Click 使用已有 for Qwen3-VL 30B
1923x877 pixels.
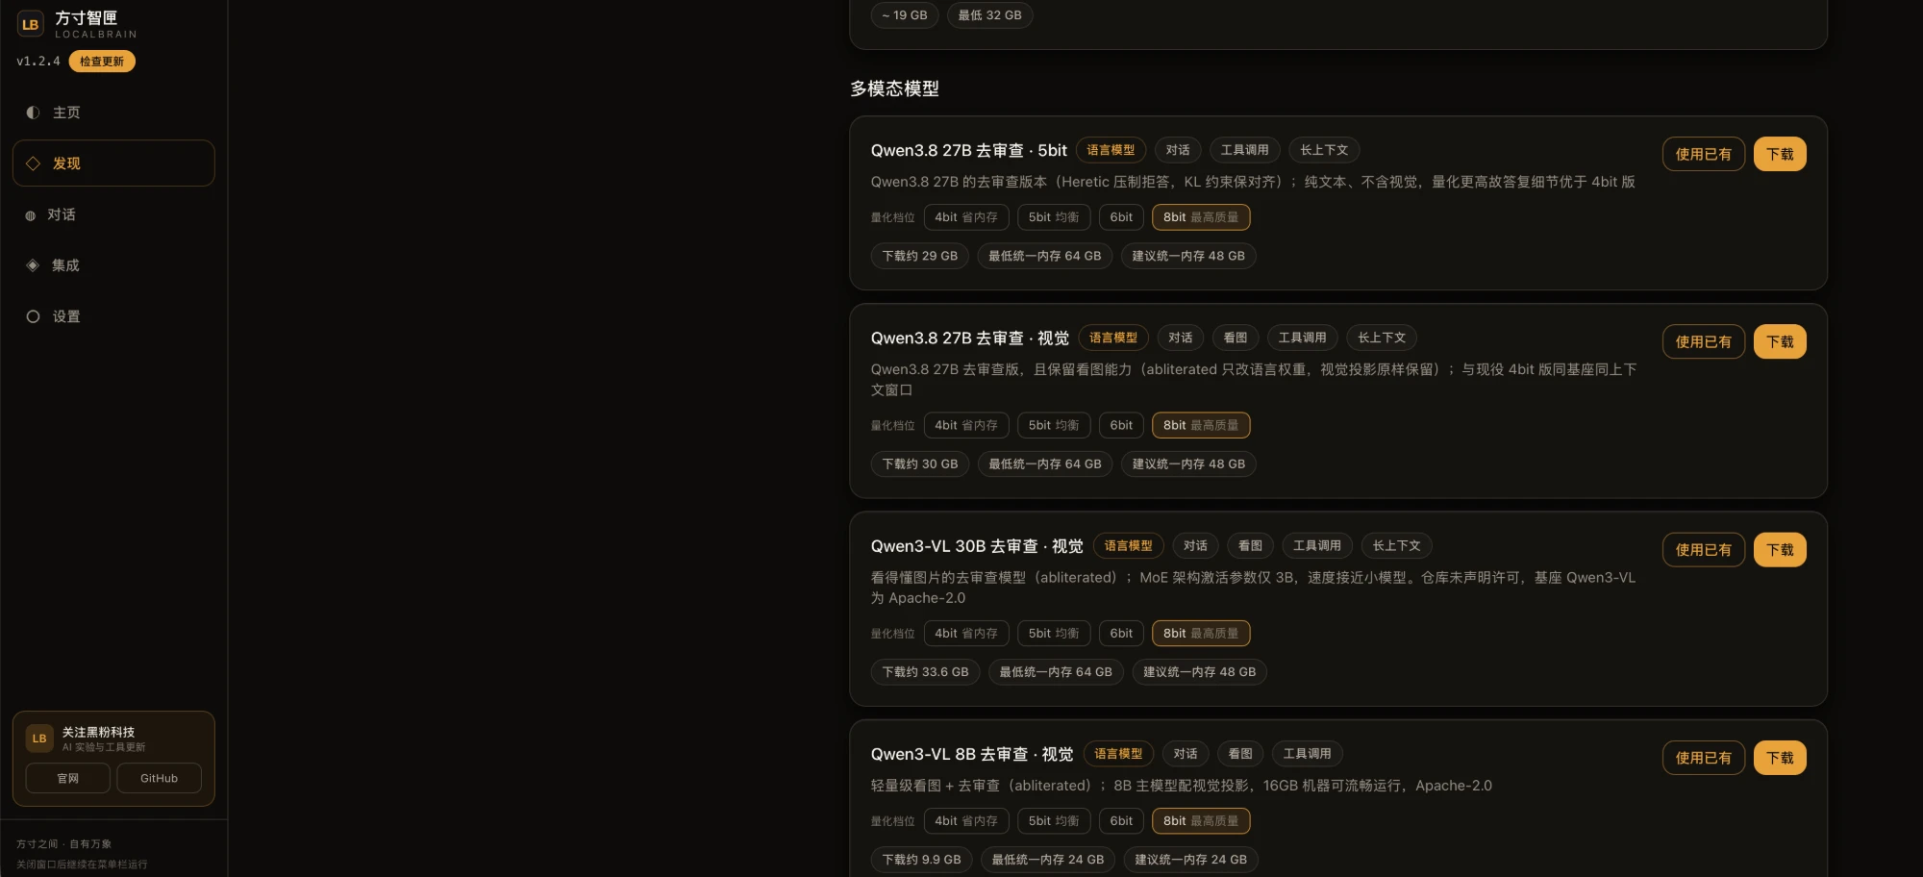[1704, 550]
